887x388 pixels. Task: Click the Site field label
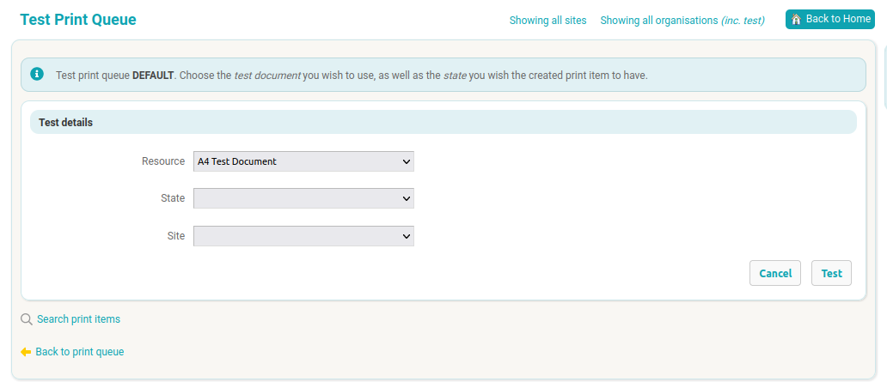tap(175, 236)
